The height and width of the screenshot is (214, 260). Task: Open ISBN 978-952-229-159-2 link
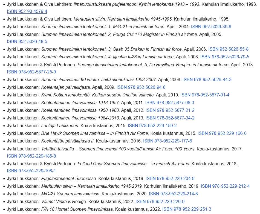point(152,125)
